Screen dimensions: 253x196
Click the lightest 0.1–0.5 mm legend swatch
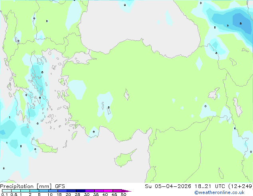tap(7, 191)
